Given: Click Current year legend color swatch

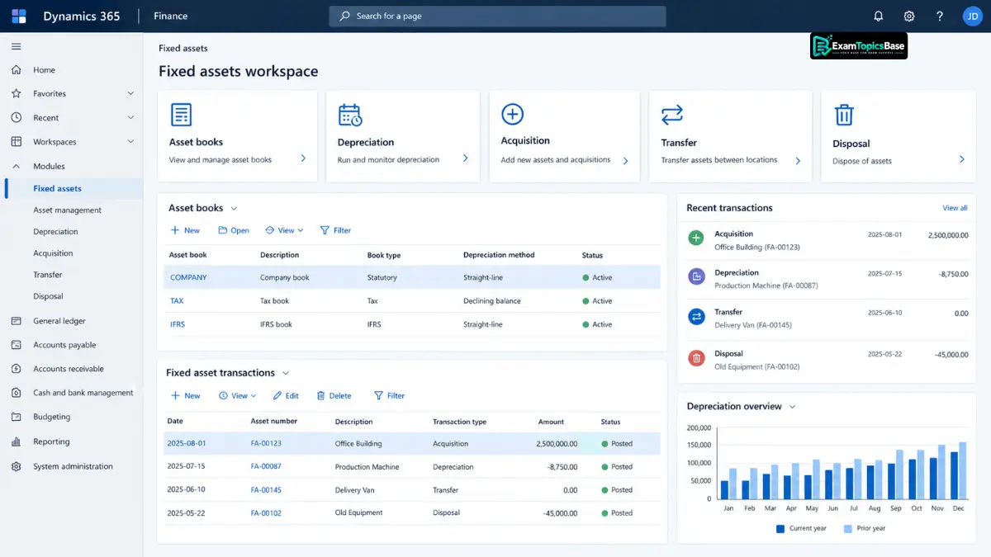Looking at the screenshot, I should pyautogui.click(x=780, y=528).
